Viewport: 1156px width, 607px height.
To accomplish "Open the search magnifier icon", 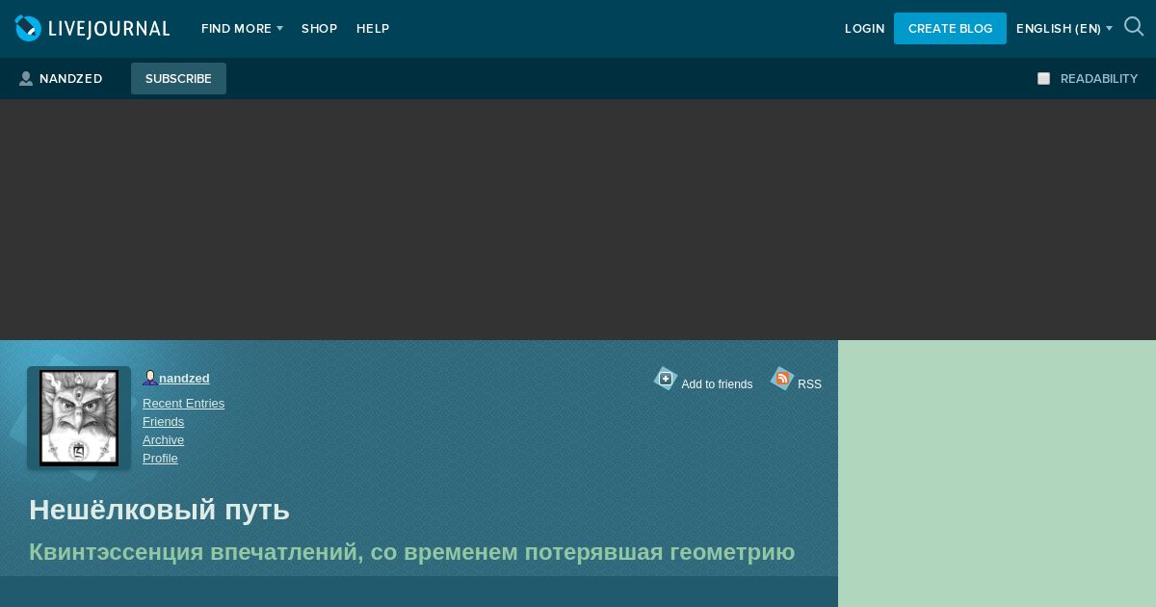I will point(1134,27).
